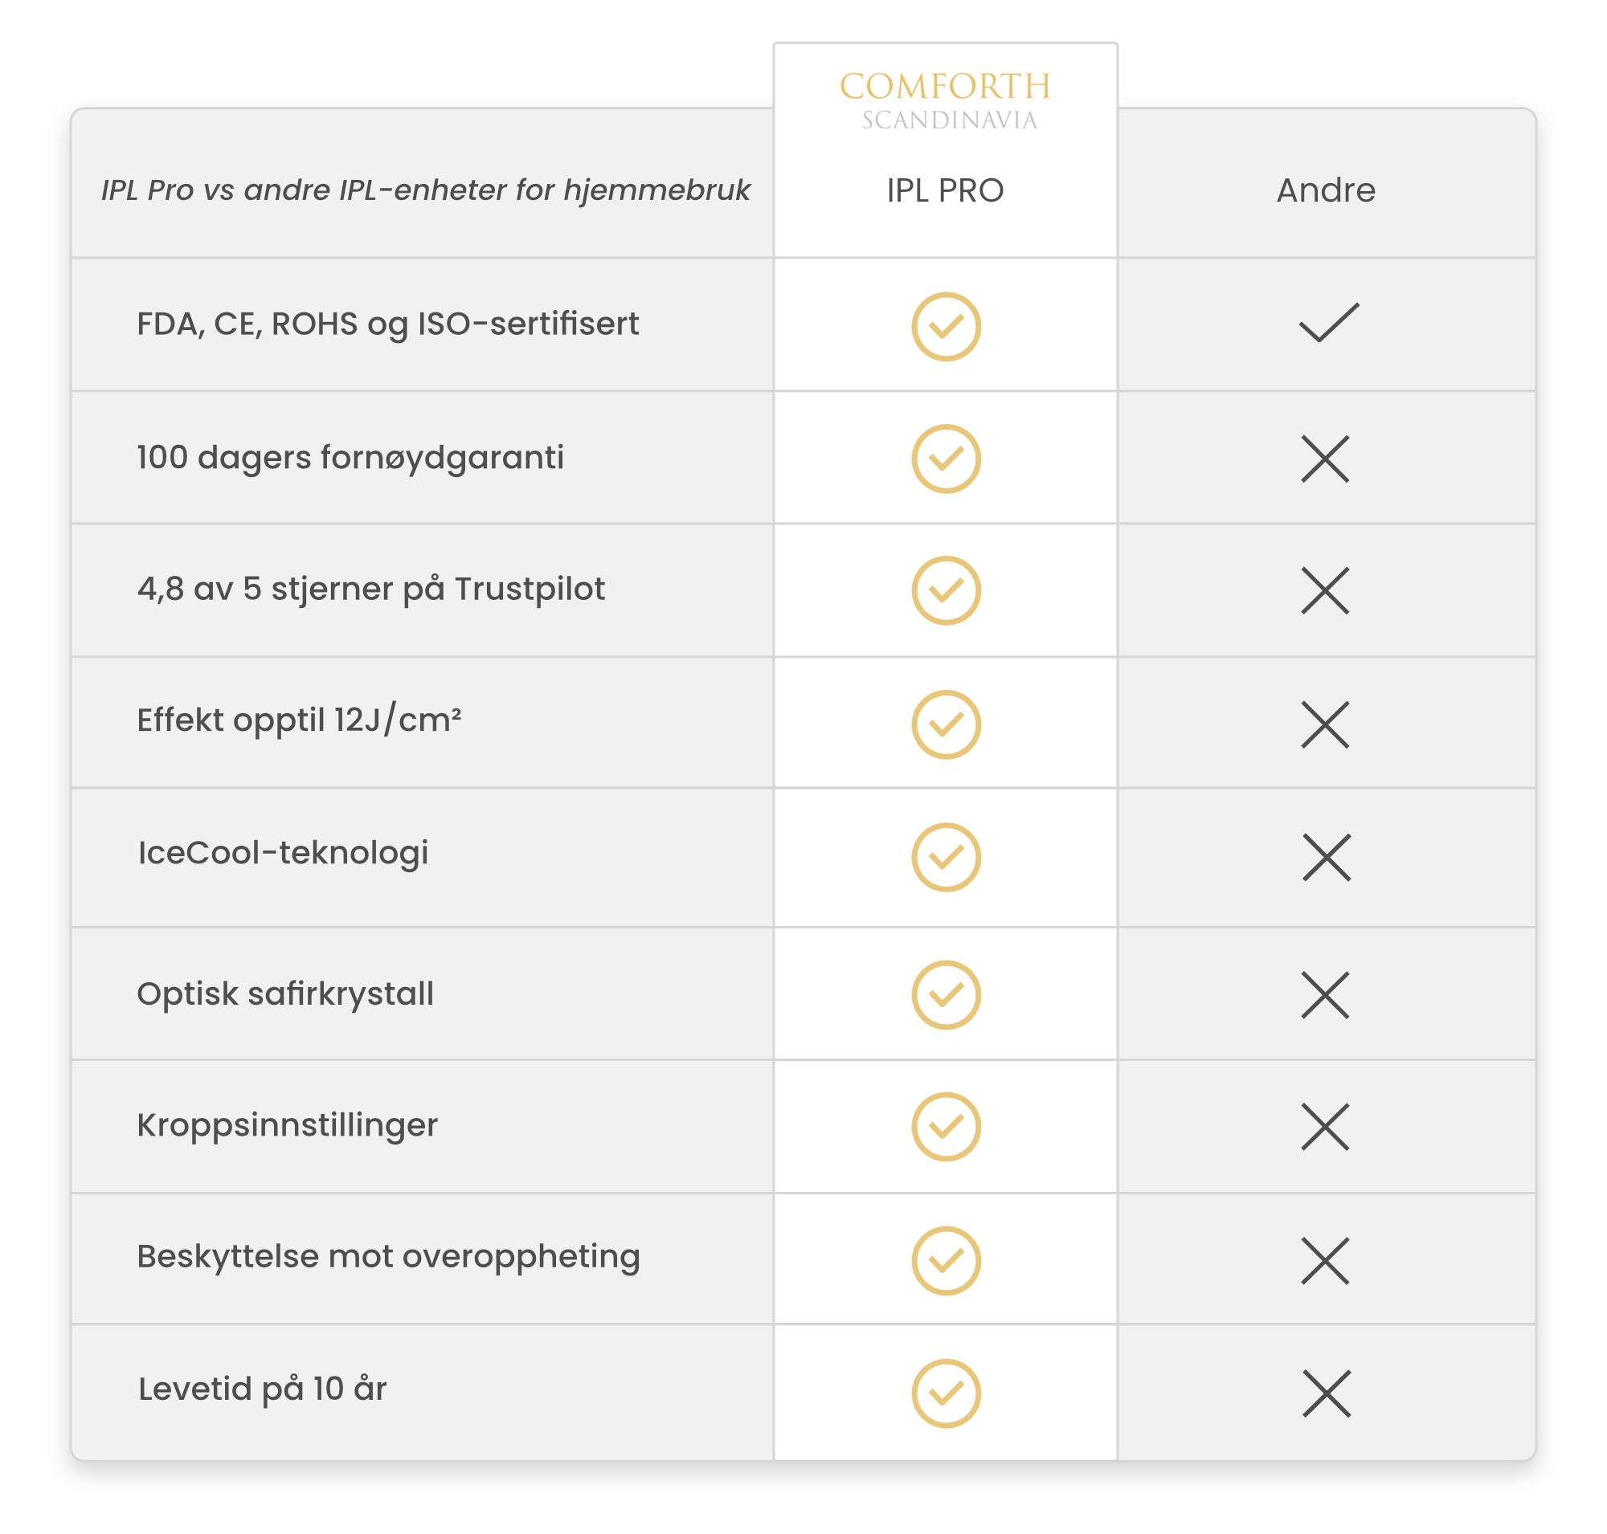Select the Andre column header
This screenshot has width=1607, height=1534.
coord(1326,190)
